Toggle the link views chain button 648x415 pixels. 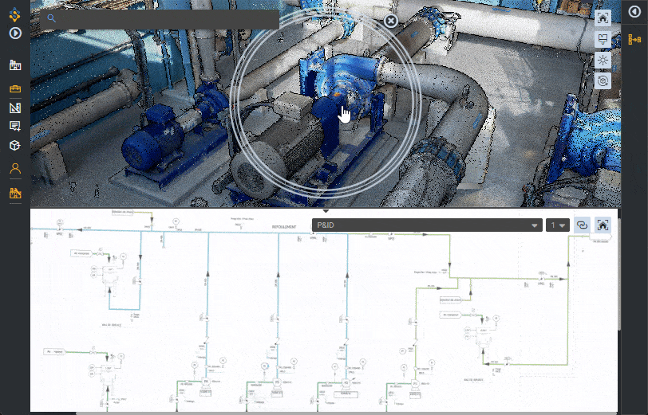[582, 225]
